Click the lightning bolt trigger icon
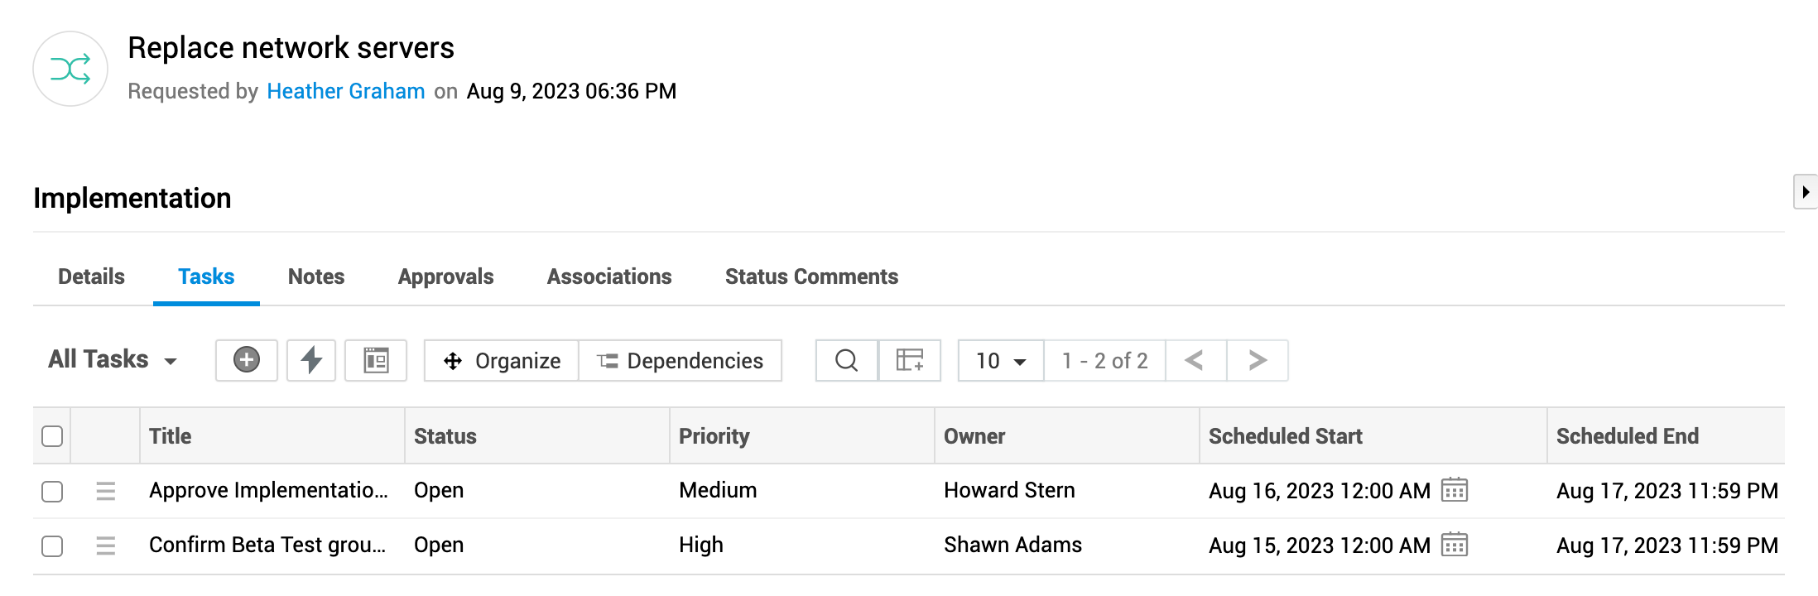This screenshot has width=1818, height=596. point(311,360)
